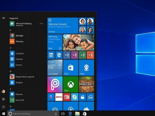The height and width of the screenshot is (116, 155).
Task: Open the Cortana welcome tile
Action: pyautogui.click(x=63, y=26)
